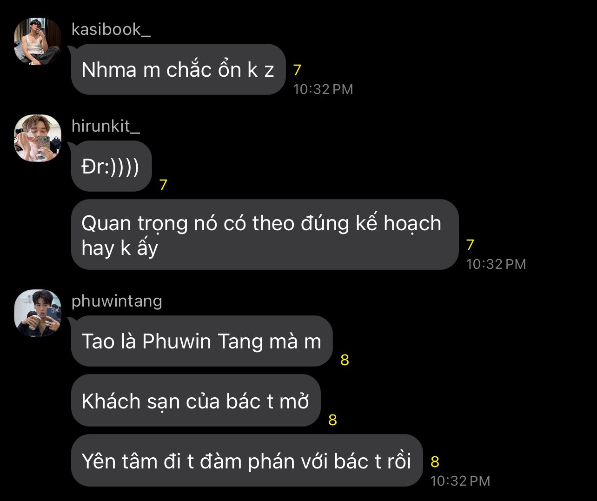Select the 'Đr:))))' message bubble
Viewport: 597px width, 501px height.
tap(112, 166)
